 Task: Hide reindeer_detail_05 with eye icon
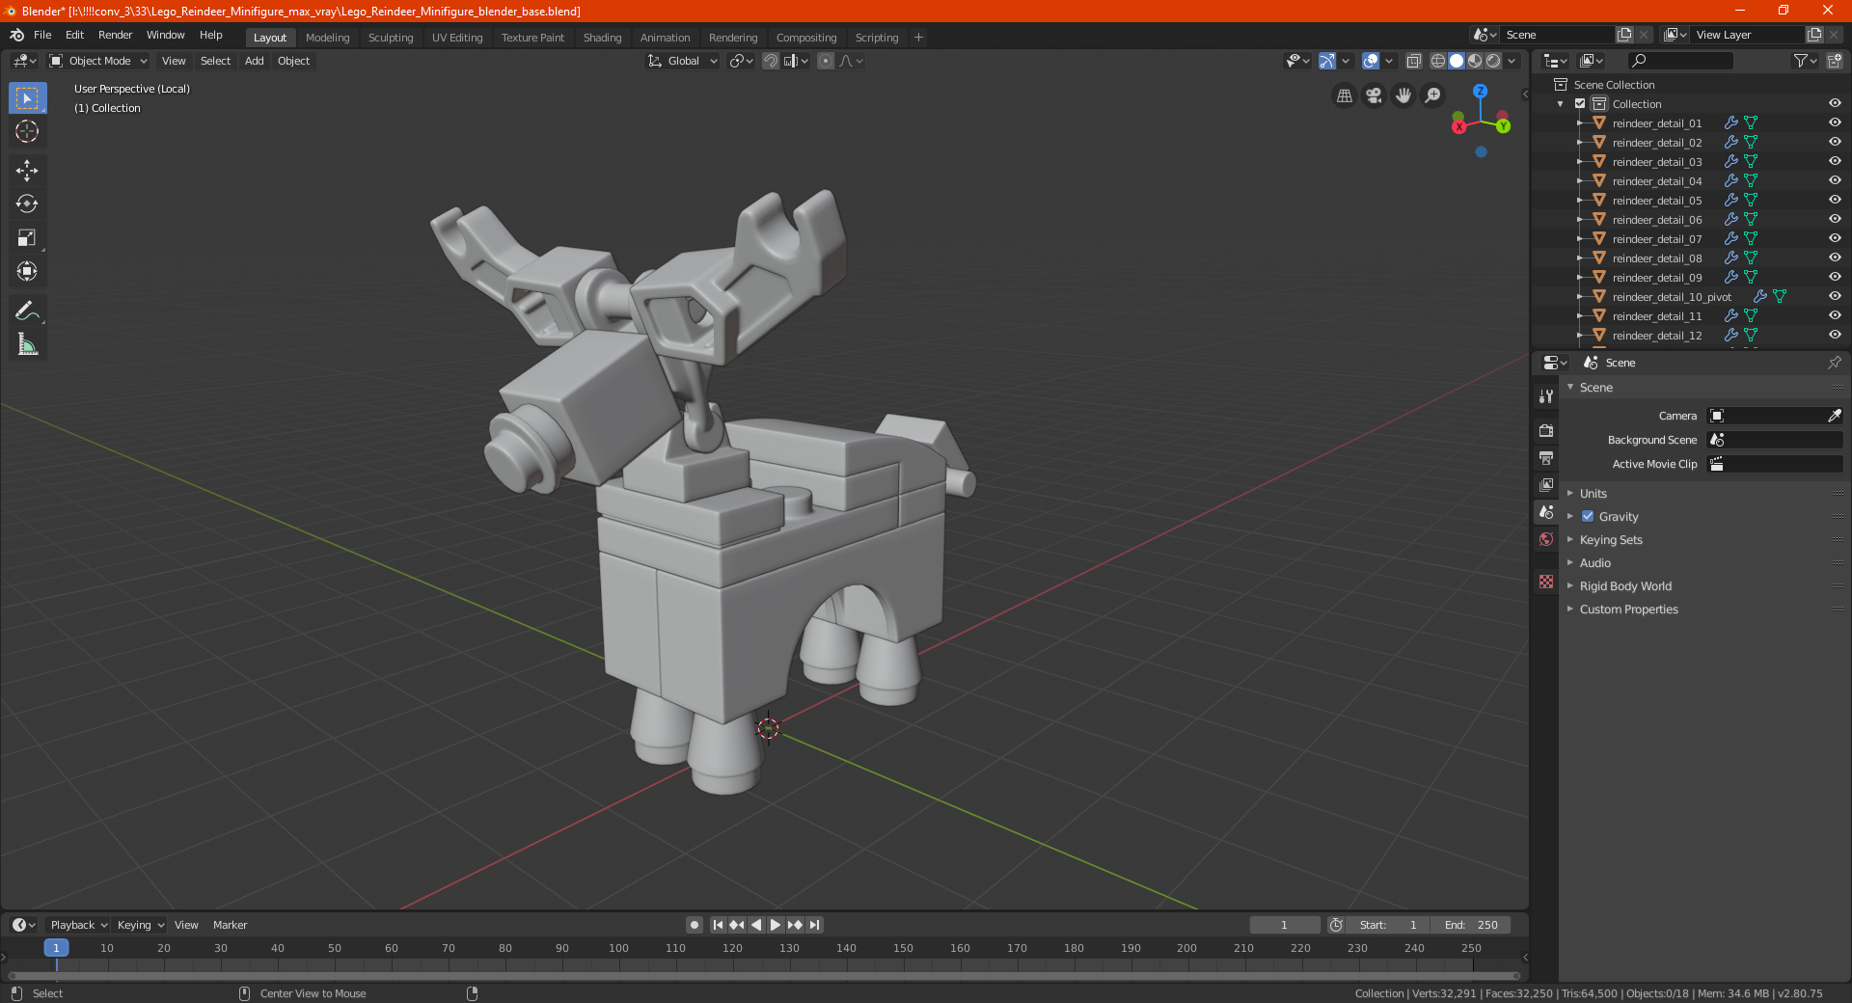(x=1835, y=201)
